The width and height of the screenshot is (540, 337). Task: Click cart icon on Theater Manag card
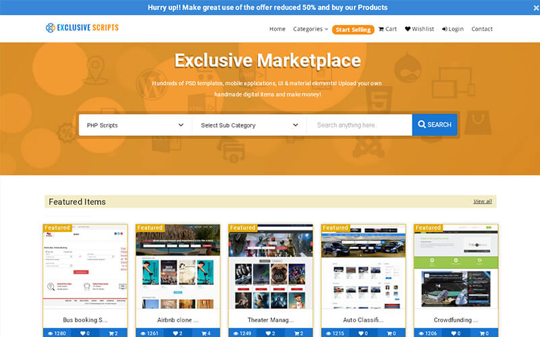(x=296, y=333)
